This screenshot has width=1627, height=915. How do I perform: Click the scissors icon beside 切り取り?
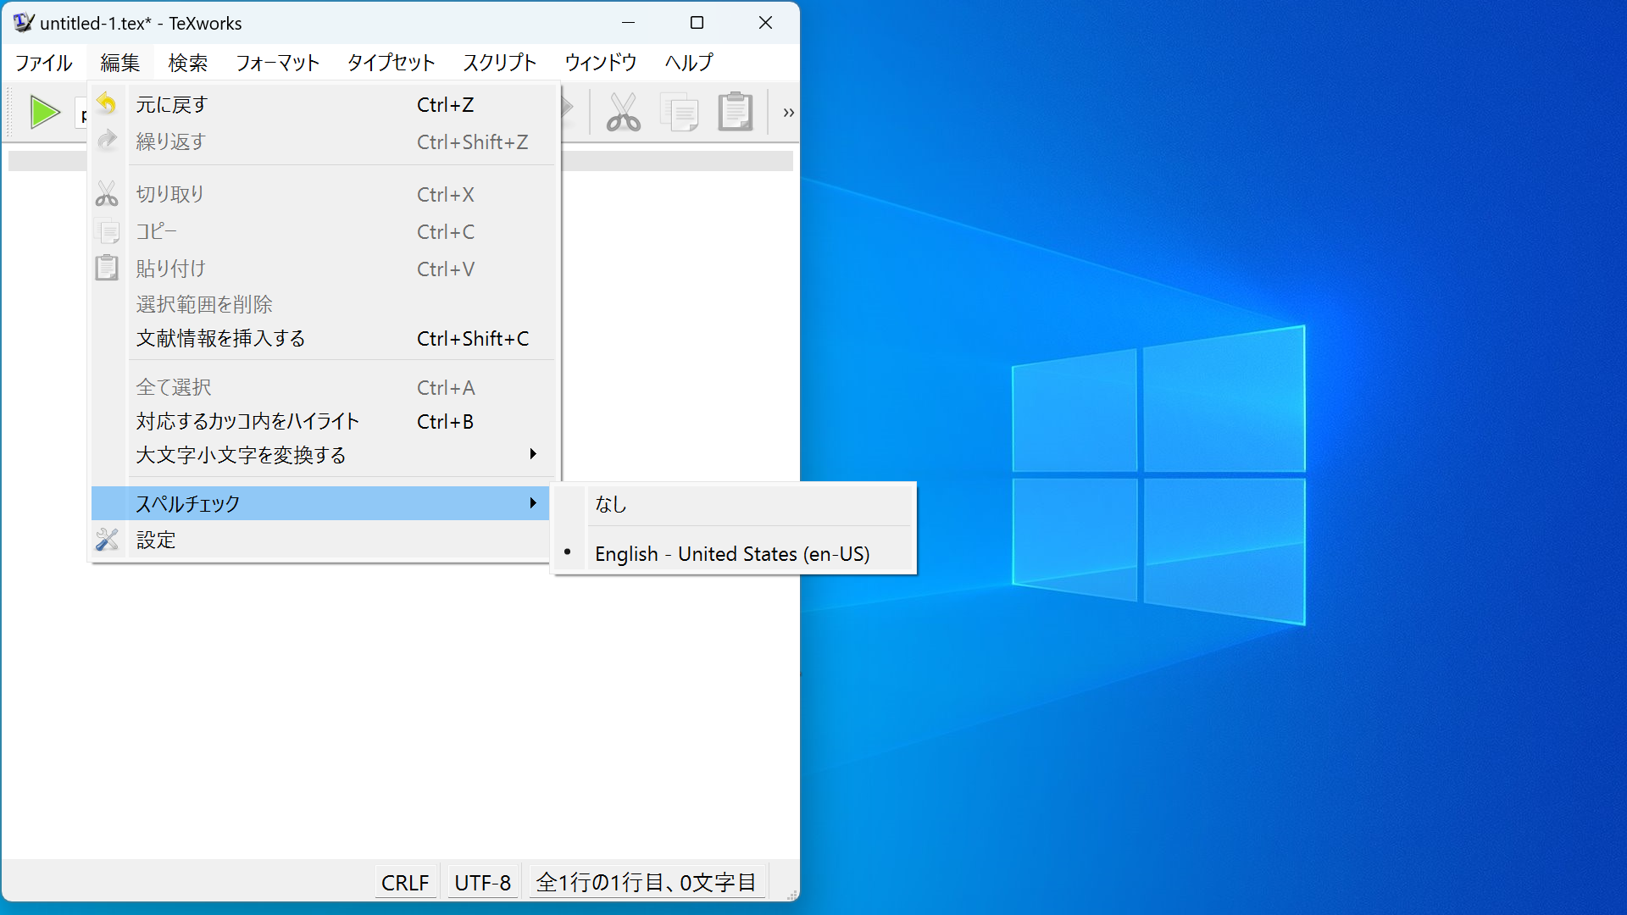point(107,194)
